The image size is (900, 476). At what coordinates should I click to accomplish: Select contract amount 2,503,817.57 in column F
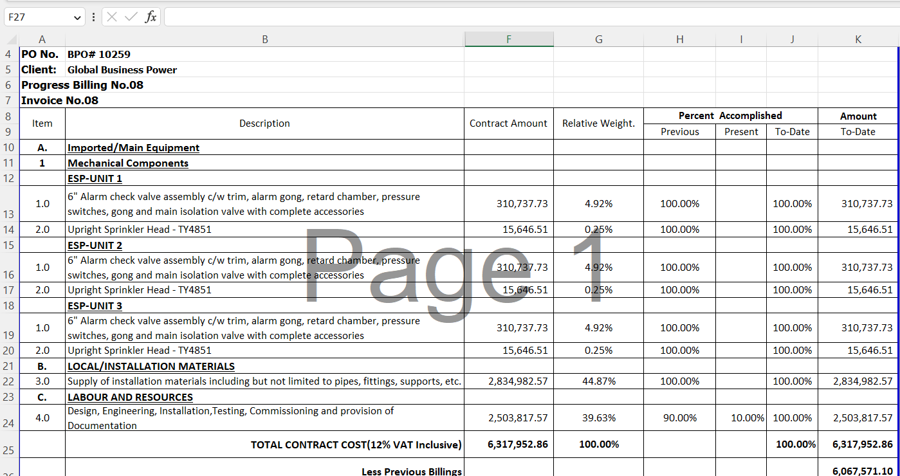509,417
